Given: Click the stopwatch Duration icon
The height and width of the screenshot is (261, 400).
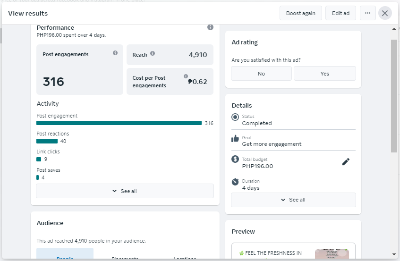Looking at the screenshot, I should click(235, 182).
